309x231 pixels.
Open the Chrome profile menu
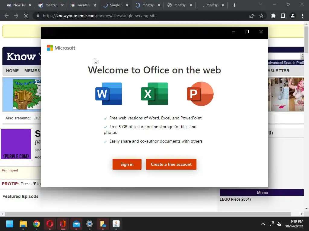tap(293, 16)
